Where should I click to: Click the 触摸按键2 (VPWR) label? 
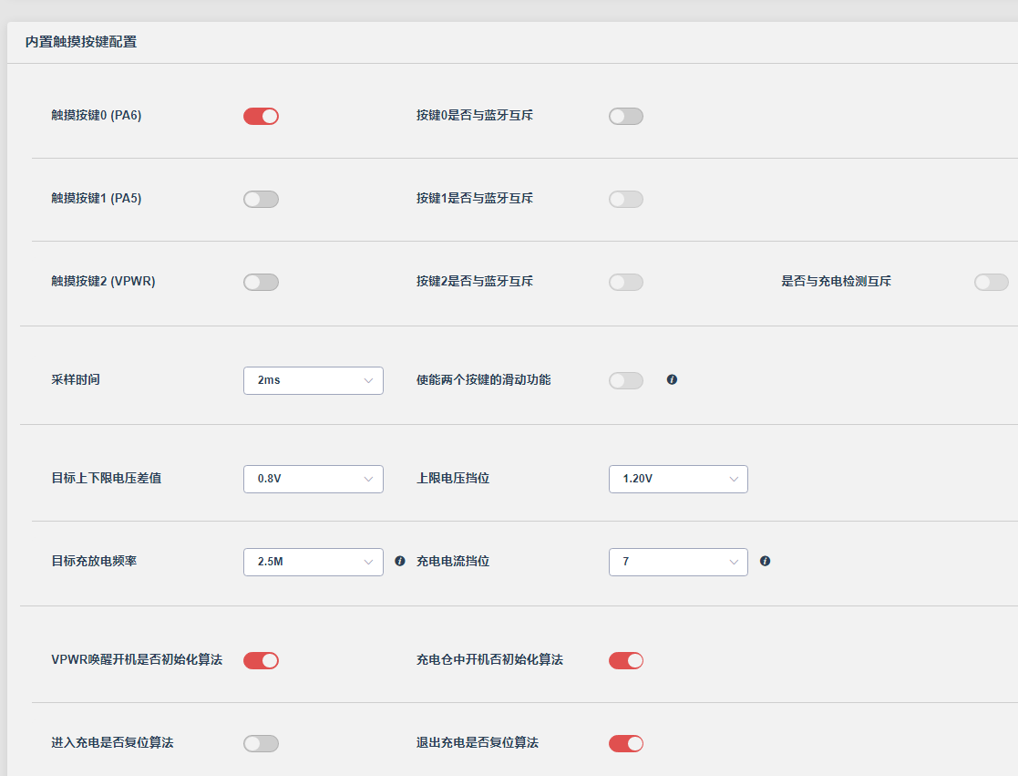103,282
